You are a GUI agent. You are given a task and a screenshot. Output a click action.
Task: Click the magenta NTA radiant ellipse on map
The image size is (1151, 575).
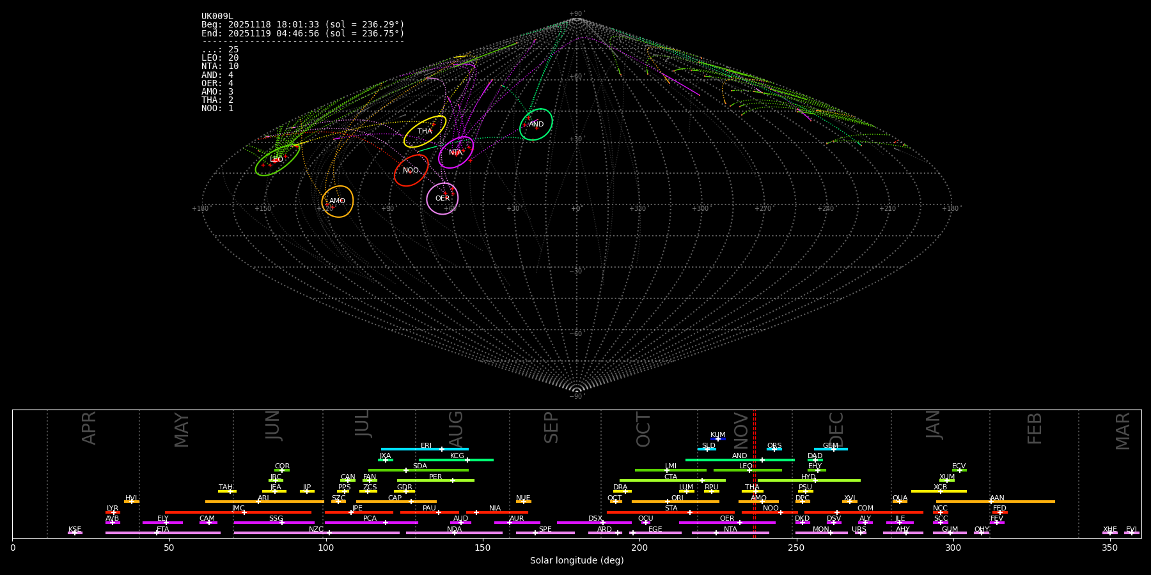(x=456, y=153)
